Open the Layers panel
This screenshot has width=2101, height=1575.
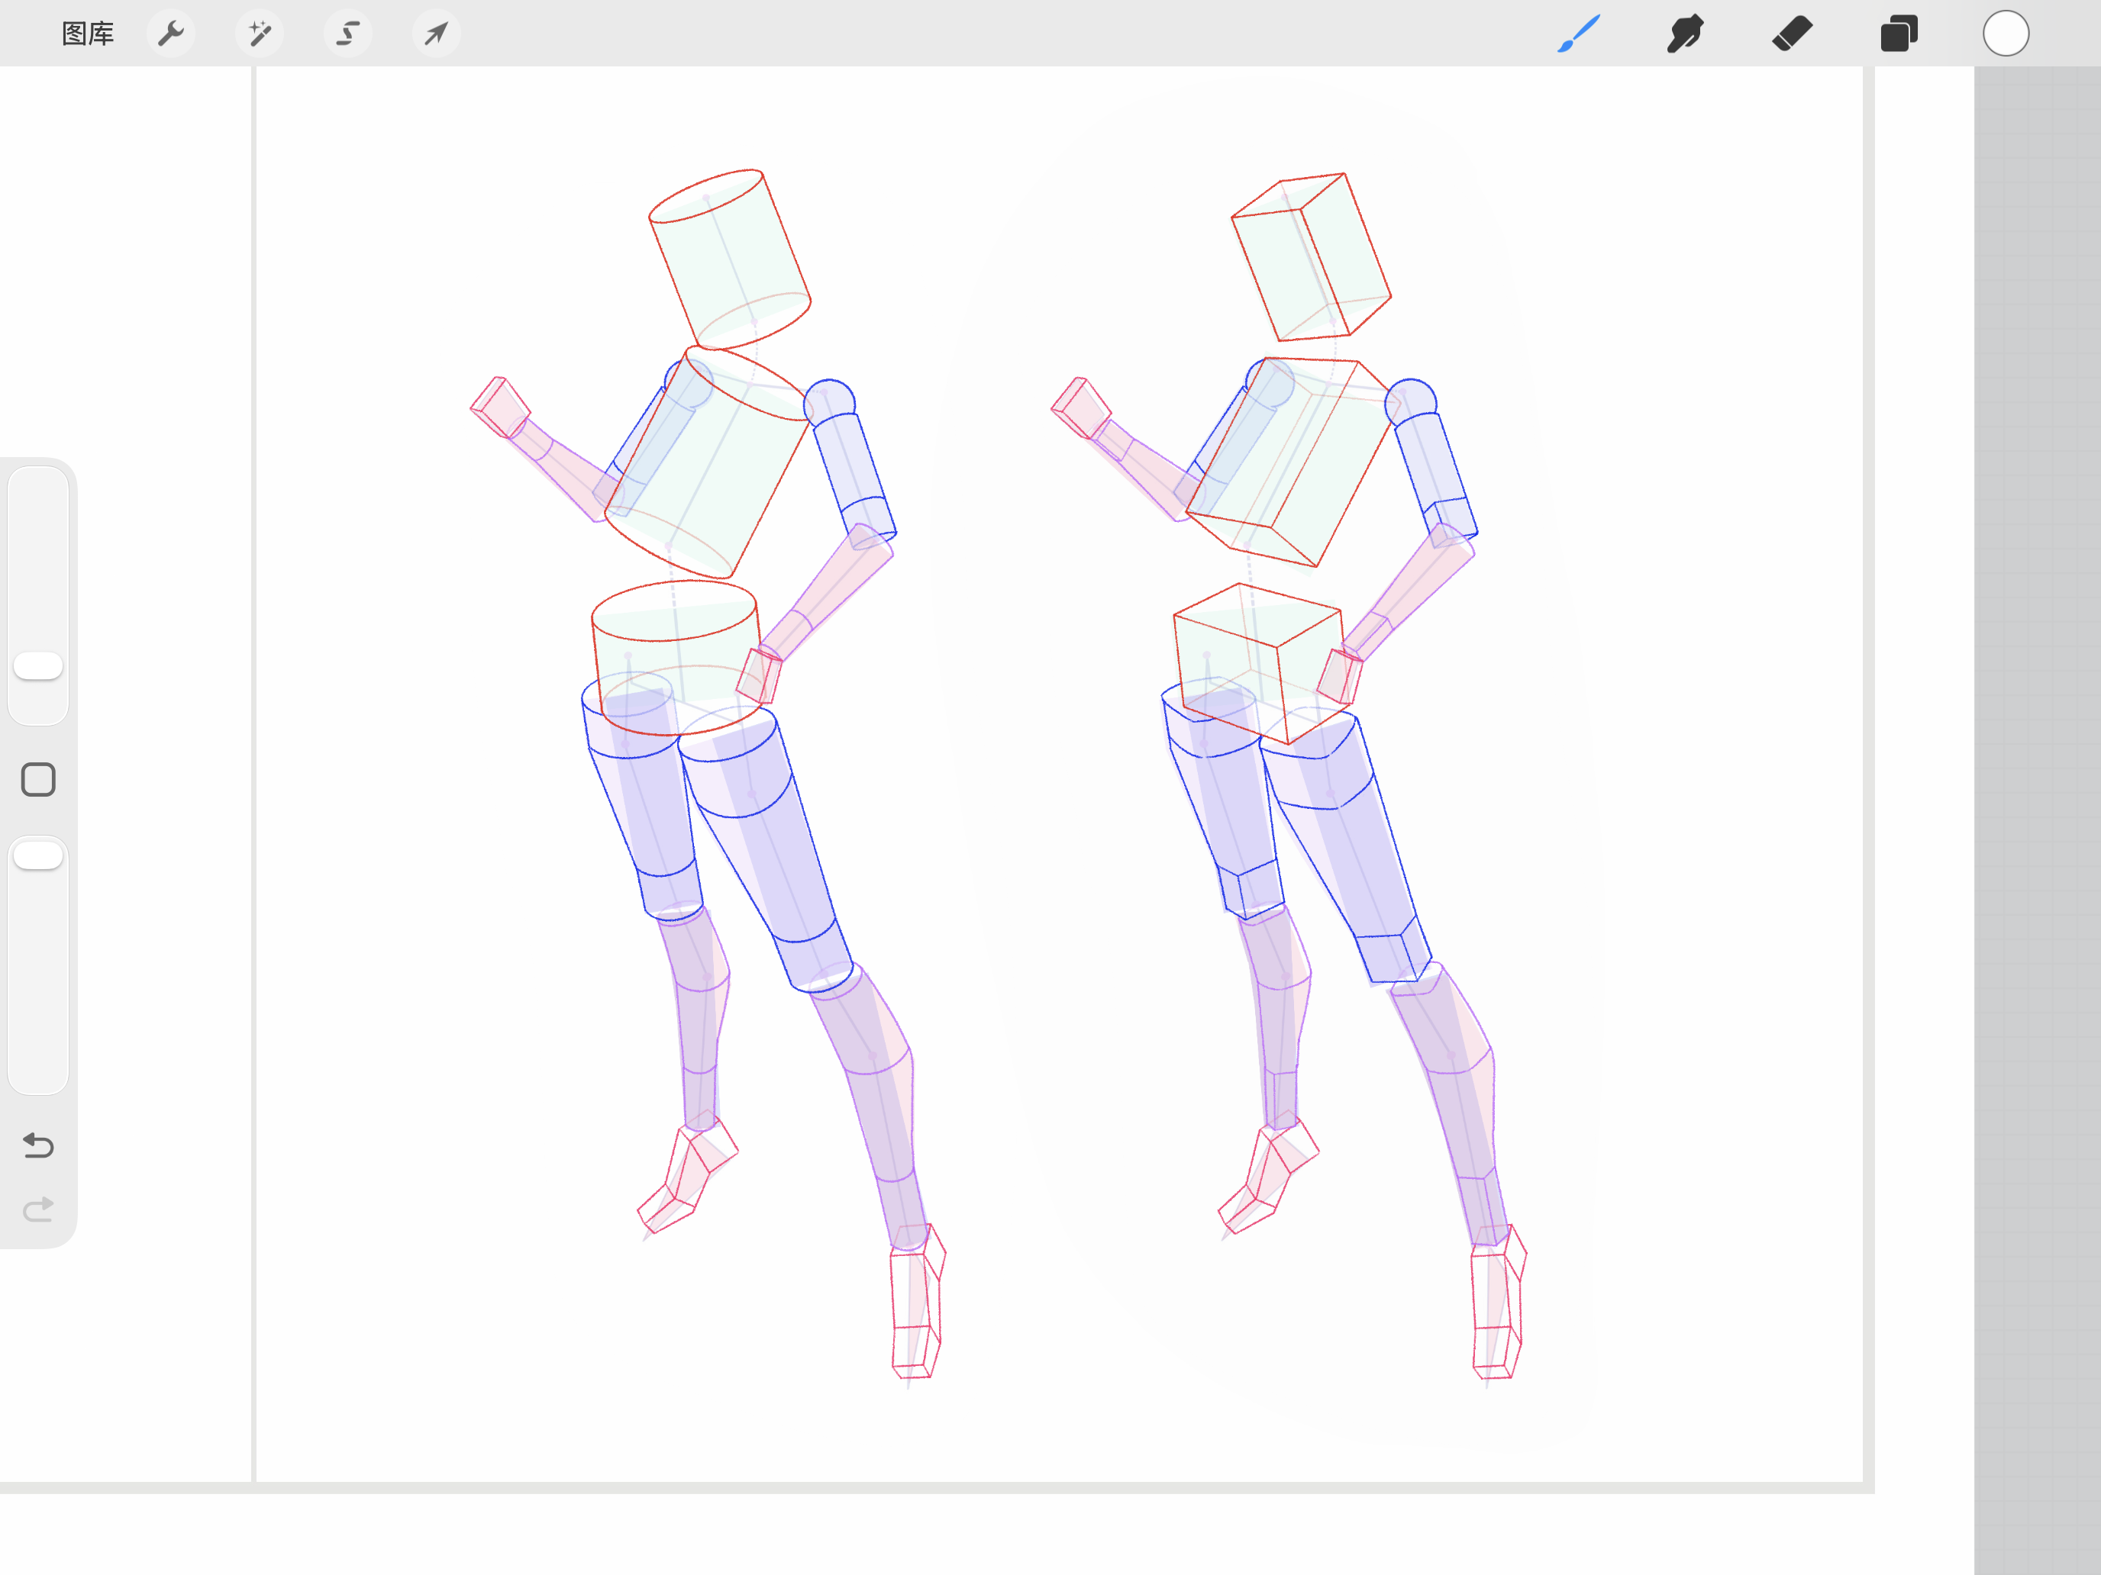coord(1899,34)
